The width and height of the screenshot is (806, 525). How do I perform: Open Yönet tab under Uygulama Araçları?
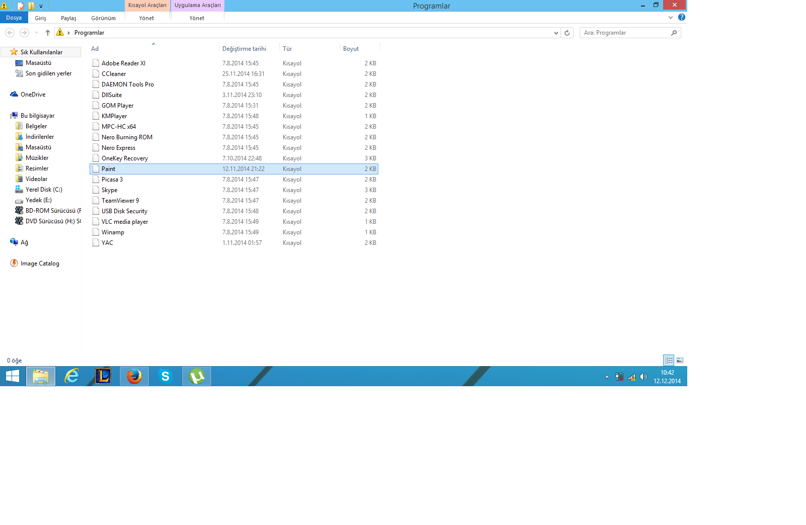(x=197, y=18)
